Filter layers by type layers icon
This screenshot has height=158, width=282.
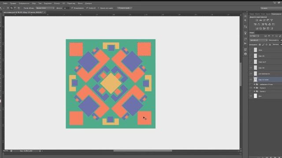point(273,36)
